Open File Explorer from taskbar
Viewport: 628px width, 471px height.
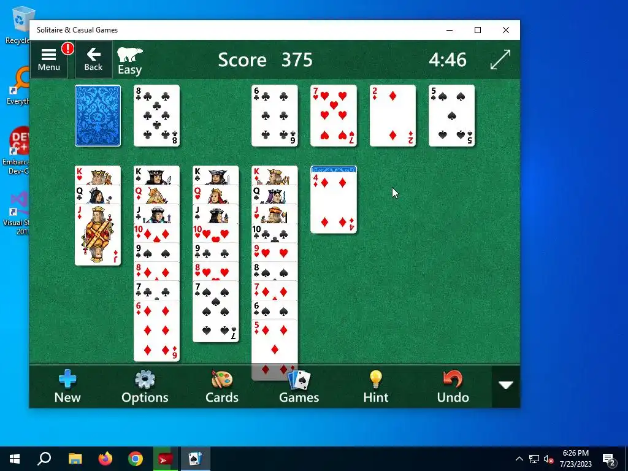pyautogui.click(x=75, y=459)
